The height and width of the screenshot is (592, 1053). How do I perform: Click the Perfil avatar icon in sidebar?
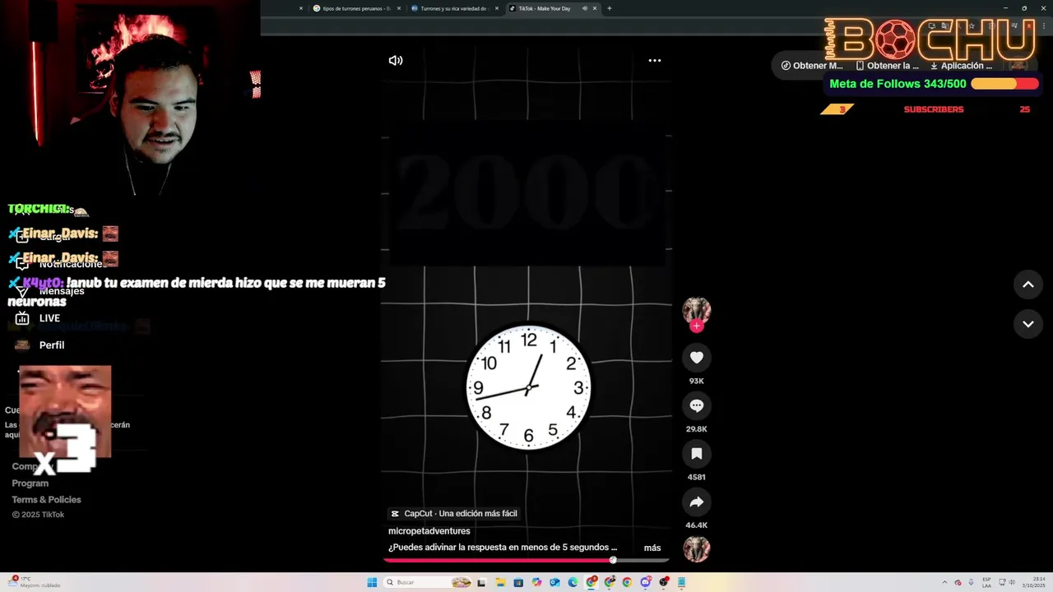pyautogui.click(x=22, y=345)
